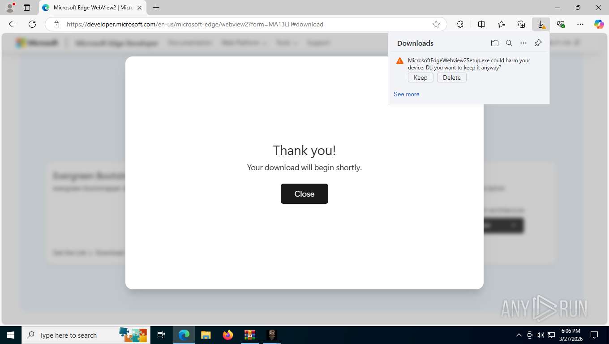Open WinRAR from the taskbar
The width and height of the screenshot is (609, 344).
point(250,335)
